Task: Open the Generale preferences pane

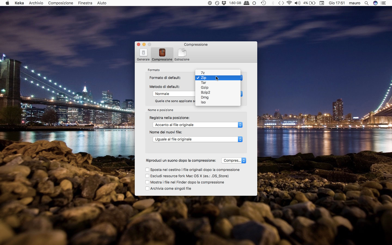Action: 143,54
